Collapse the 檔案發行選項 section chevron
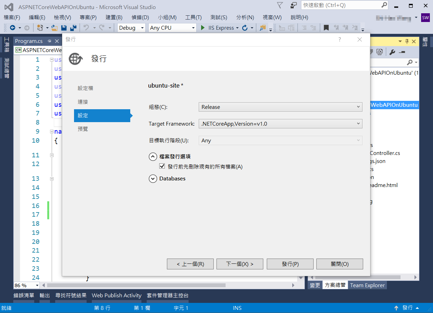Image resolution: width=433 pixels, height=313 pixels. pos(153,157)
